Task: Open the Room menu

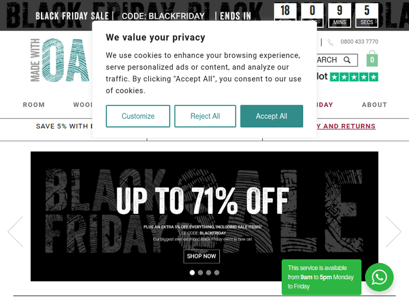Action: tap(34, 105)
